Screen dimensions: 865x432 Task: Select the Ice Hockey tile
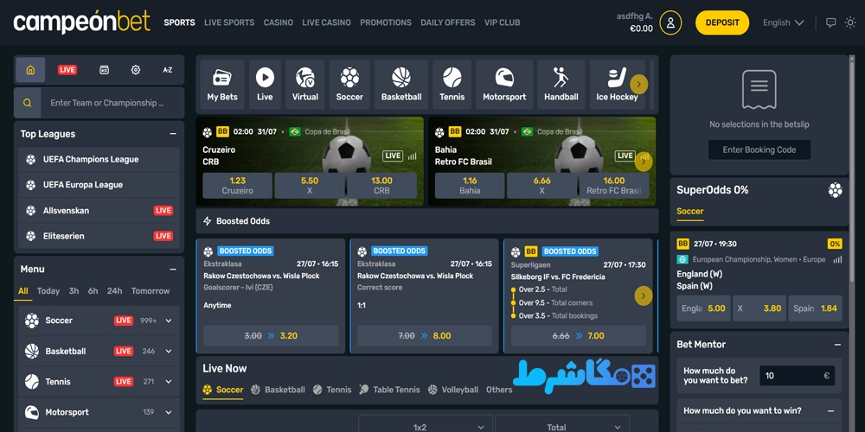617,85
